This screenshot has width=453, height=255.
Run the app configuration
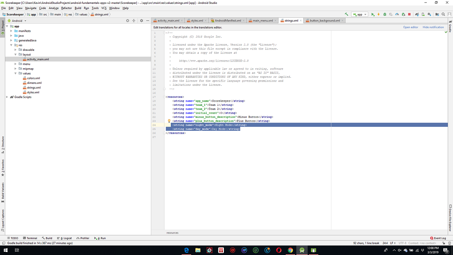click(x=373, y=14)
